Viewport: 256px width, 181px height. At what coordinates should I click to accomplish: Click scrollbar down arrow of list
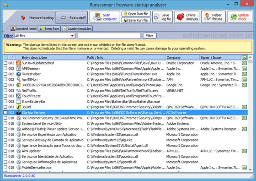pyautogui.click(x=251, y=170)
